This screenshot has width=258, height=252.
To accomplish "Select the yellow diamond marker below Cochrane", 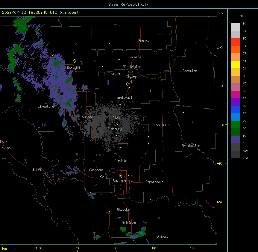I will [102, 177].
